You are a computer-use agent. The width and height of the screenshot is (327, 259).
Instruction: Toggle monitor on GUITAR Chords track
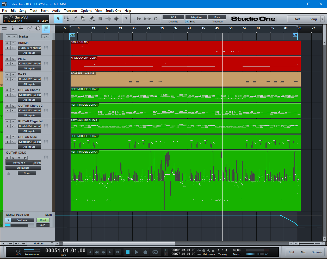click(13, 95)
